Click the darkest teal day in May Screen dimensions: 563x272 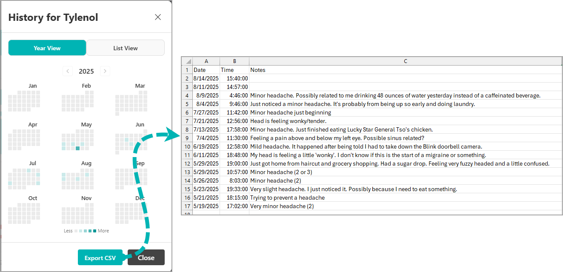(77, 148)
